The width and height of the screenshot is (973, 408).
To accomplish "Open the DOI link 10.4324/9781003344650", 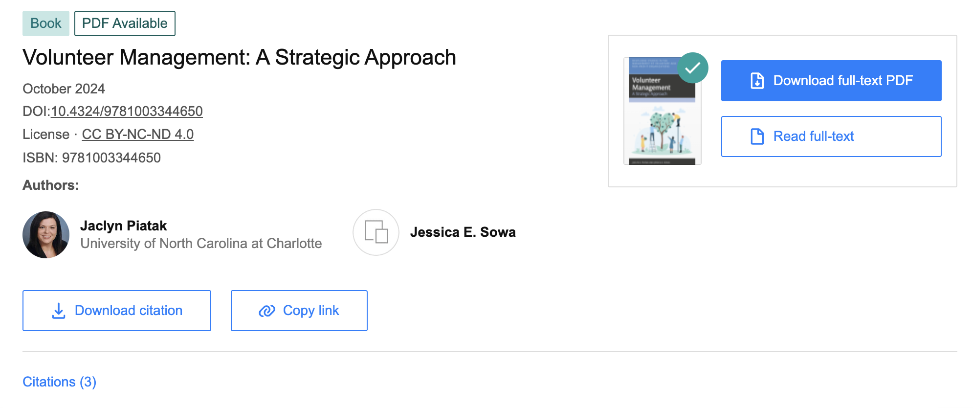I will 127,112.
